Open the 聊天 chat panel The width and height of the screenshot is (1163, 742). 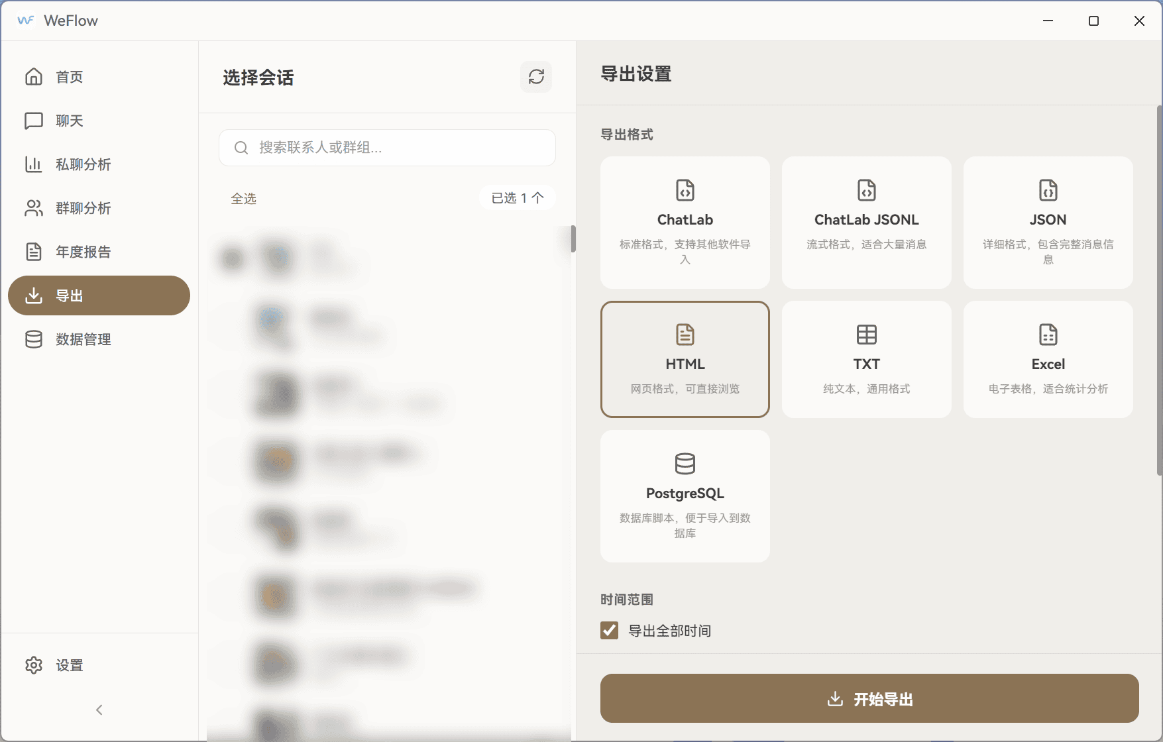tap(69, 121)
